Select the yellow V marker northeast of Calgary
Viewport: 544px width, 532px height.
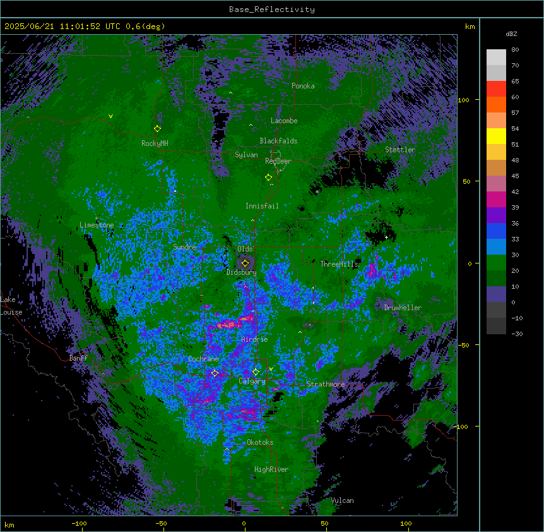271,369
